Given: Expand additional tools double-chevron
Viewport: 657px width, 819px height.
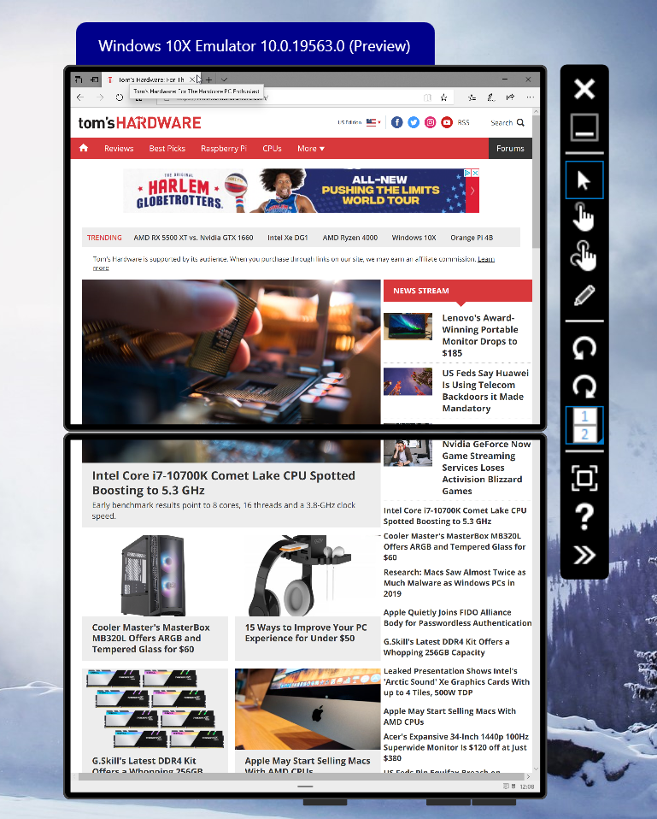Looking at the screenshot, I should tap(584, 555).
